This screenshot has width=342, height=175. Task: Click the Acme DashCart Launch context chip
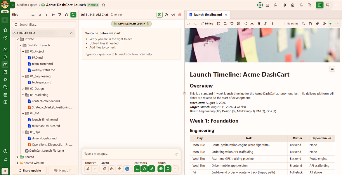coord(131,24)
